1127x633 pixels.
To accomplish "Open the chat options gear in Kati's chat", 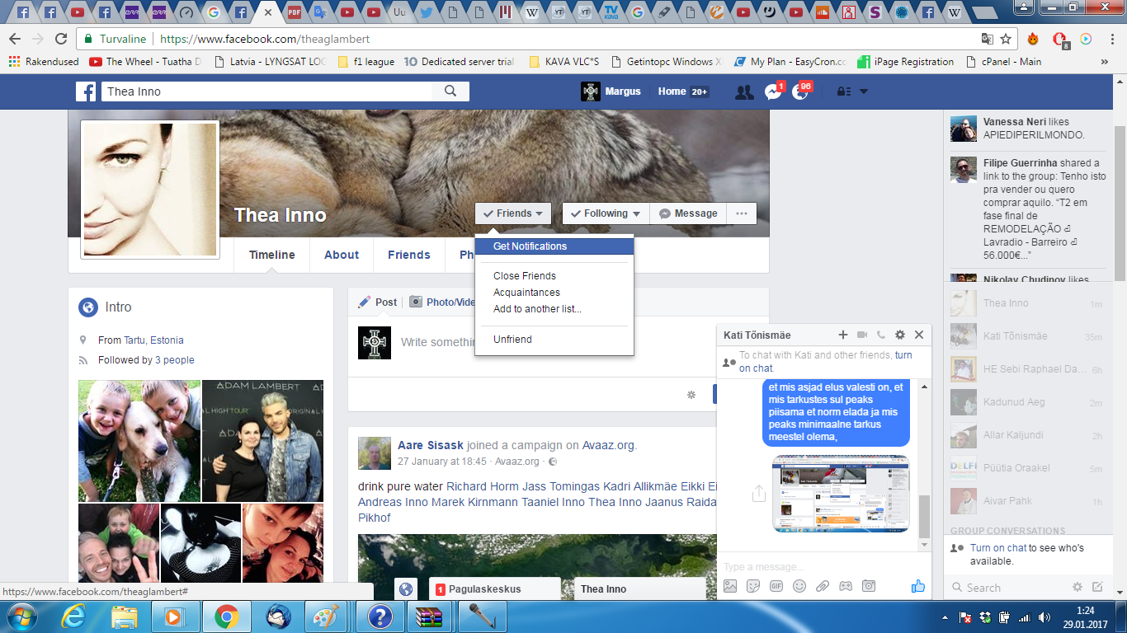I will click(900, 335).
